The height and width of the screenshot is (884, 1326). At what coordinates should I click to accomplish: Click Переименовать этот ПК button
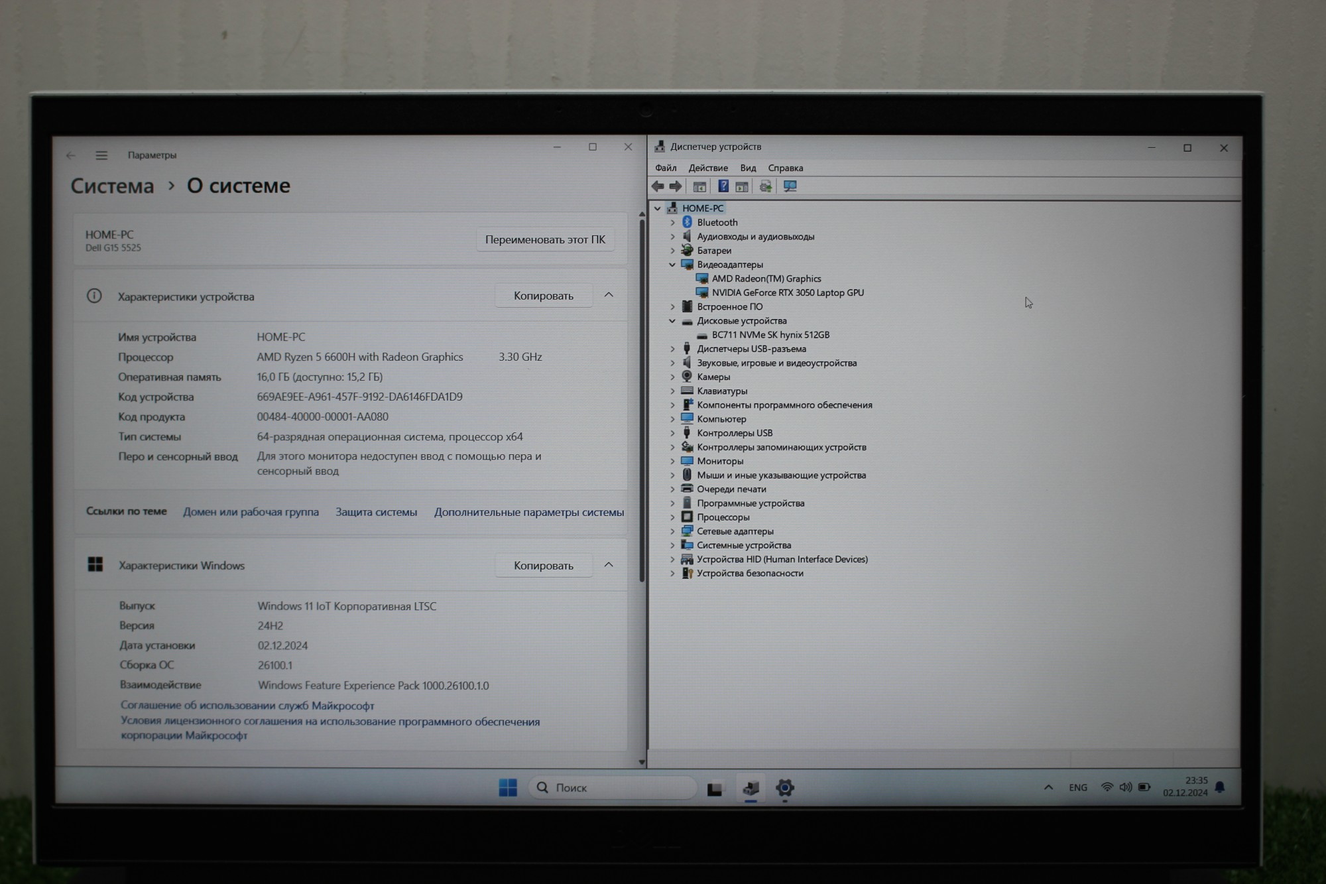coord(544,239)
